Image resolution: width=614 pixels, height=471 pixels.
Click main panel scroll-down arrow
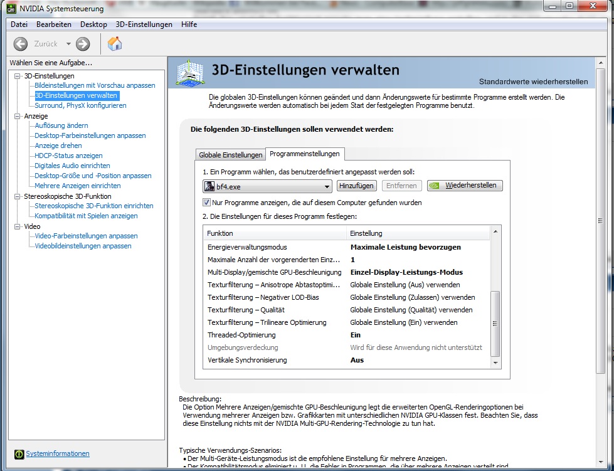click(x=600, y=462)
